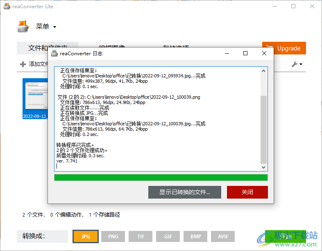Click the 添加文件 label
This screenshot has width=322, height=251.
click(39, 64)
